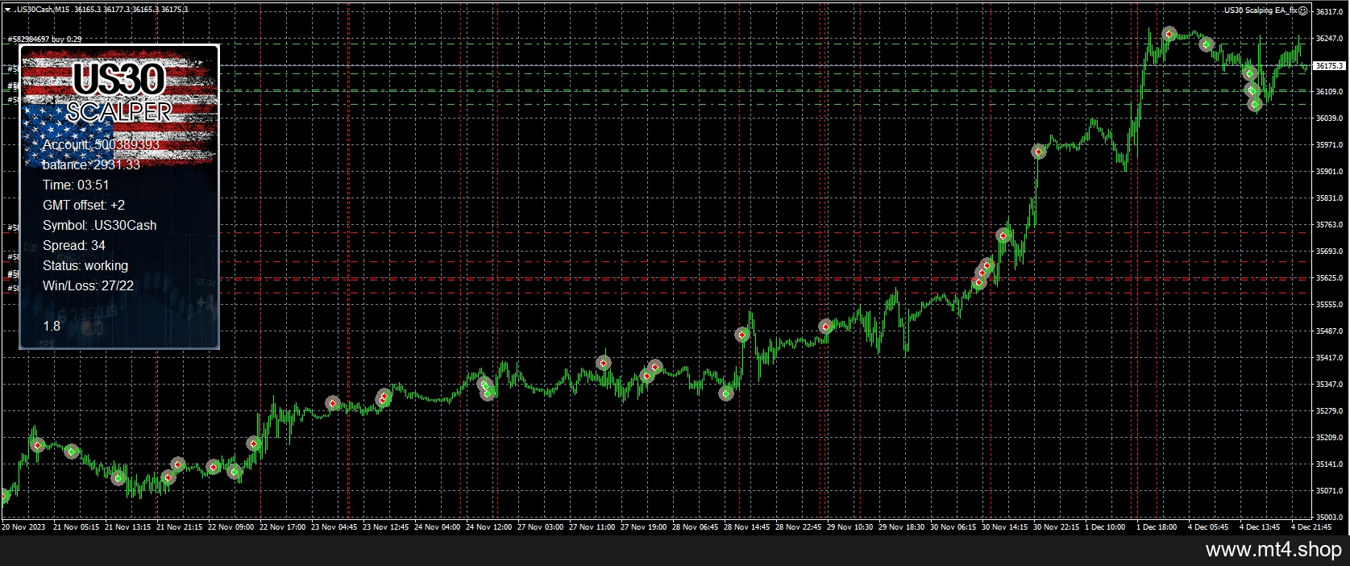Click the red trade arrow near the 35487 level on 29 Nov
The width and height of the screenshot is (1350, 566).
click(826, 327)
